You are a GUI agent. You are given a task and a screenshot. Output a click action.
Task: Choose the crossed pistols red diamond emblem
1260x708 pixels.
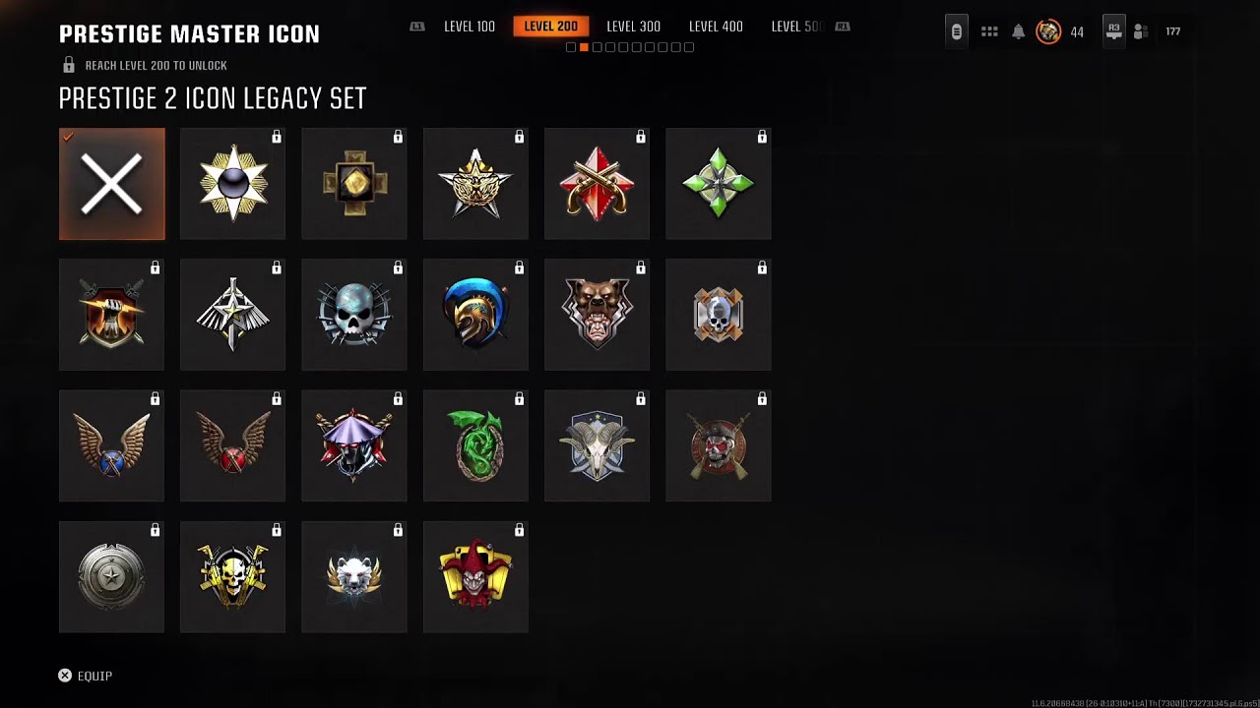point(598,184)
